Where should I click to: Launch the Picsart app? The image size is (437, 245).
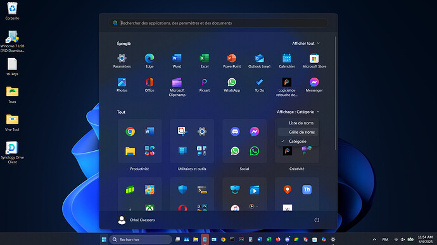(205, 85)
